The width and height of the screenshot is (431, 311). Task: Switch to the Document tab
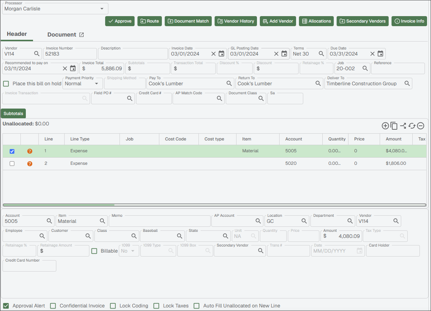pos(62,35)
